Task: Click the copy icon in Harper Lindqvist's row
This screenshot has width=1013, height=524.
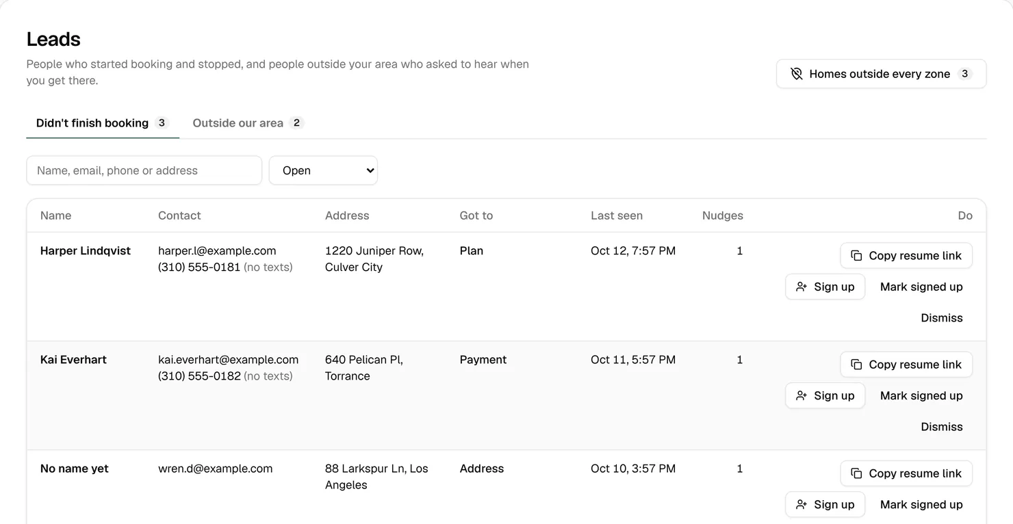Action: [x=856, y=256]
